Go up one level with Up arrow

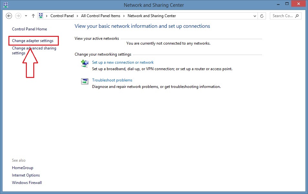click(x=33, y=16)
